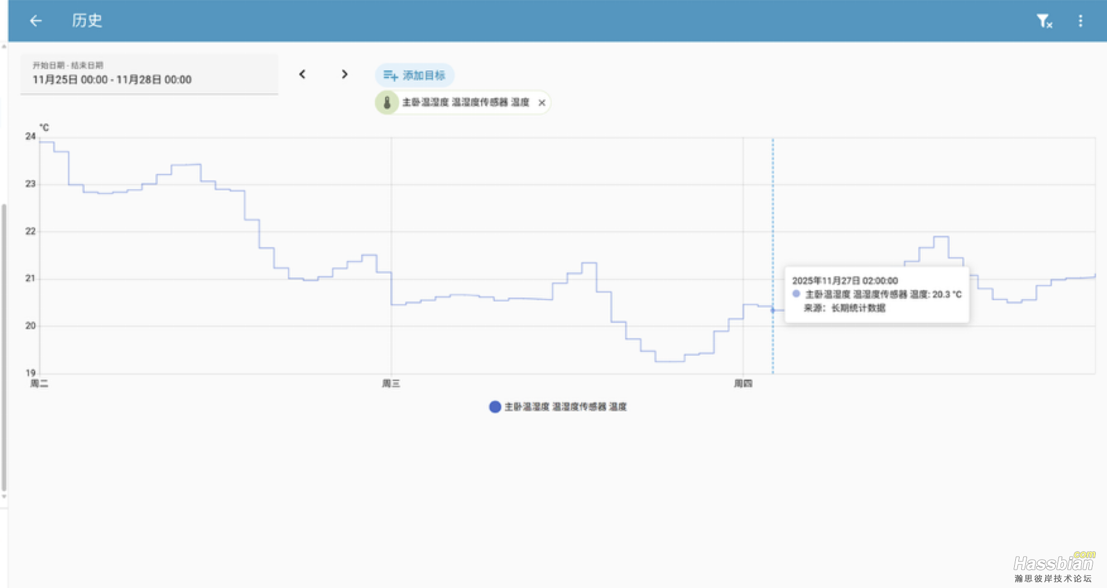This screenshot has width=1107, height=588.
Task: Click the 24 y-axis label
Action: point(30,136)
